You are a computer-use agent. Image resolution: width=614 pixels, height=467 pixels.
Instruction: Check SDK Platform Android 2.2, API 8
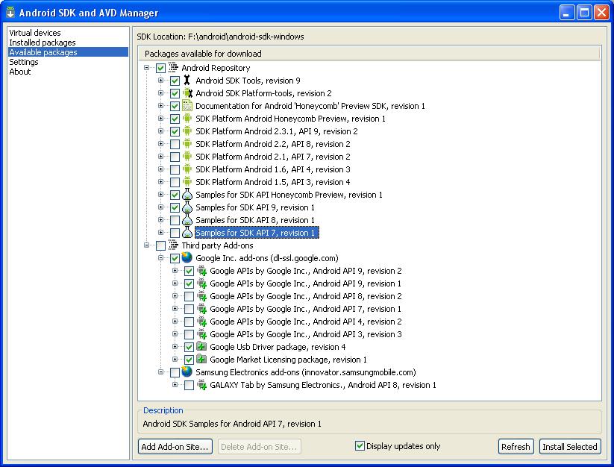pos(175,145)
